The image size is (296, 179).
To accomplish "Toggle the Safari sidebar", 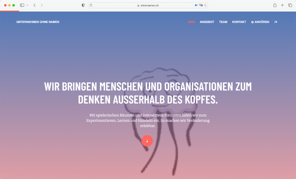I will 22,5.
